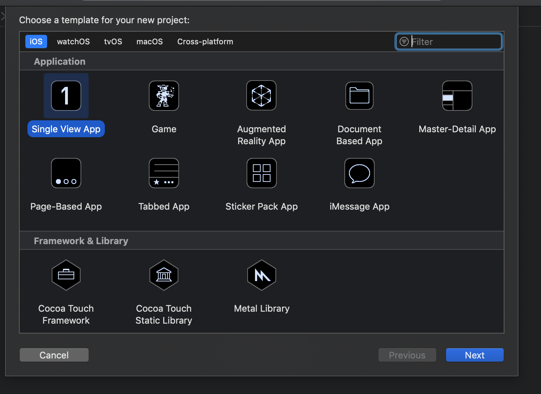This screenshot has height=394, width=541.
Task: Pick the iMessage App template
Action: tap(359, 173)
